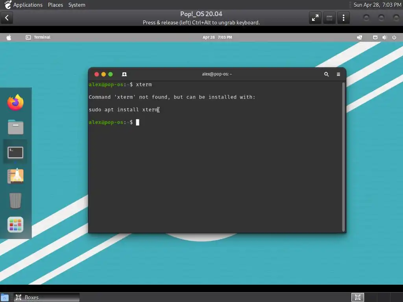
Task: Click terminal title 'alex@pop-os: ~'
Action: point(217,74)
